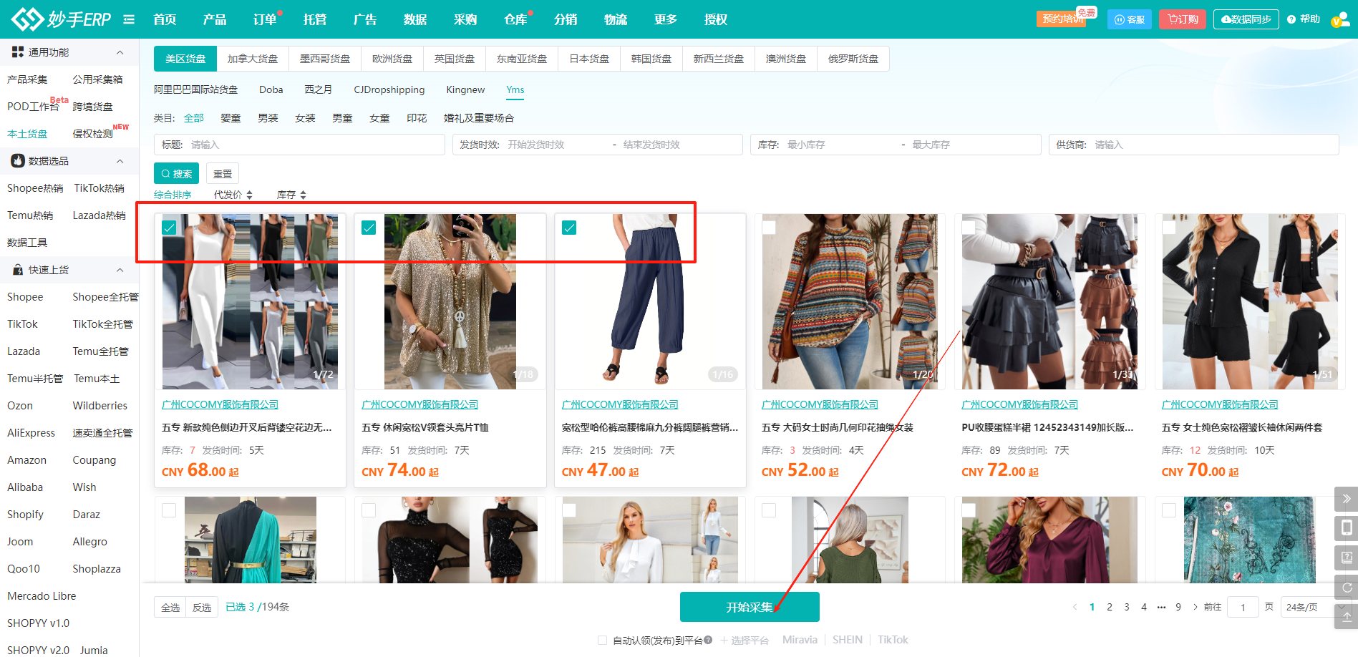Open the 订单 top menu
1358x657 pixels.
265,19
